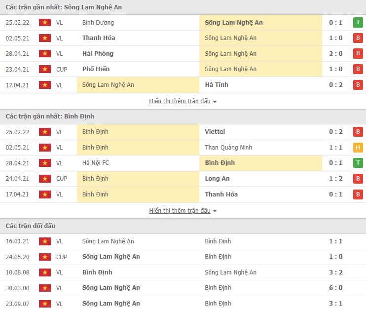Click the orange H draw badge for Than Quảng Ninh

[x=358, y=148]
